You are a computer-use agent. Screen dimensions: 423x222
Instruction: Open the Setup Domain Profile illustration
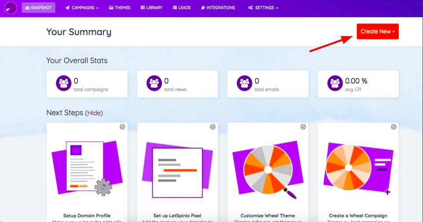pyautogui.click(x=87, y=168)
